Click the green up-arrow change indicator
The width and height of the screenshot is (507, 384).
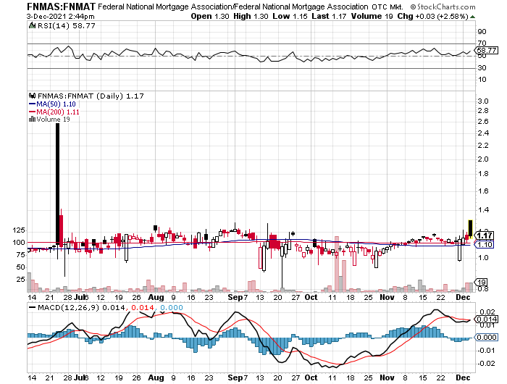pyautogui.click(x=472, y=17)
